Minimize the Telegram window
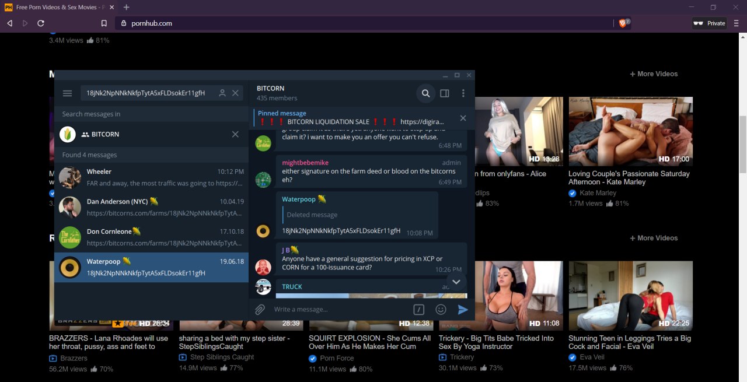This screenshot has width=747, height=382. [445, 75]
